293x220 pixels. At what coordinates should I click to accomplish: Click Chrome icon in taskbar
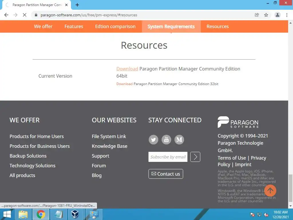[41, 214]
